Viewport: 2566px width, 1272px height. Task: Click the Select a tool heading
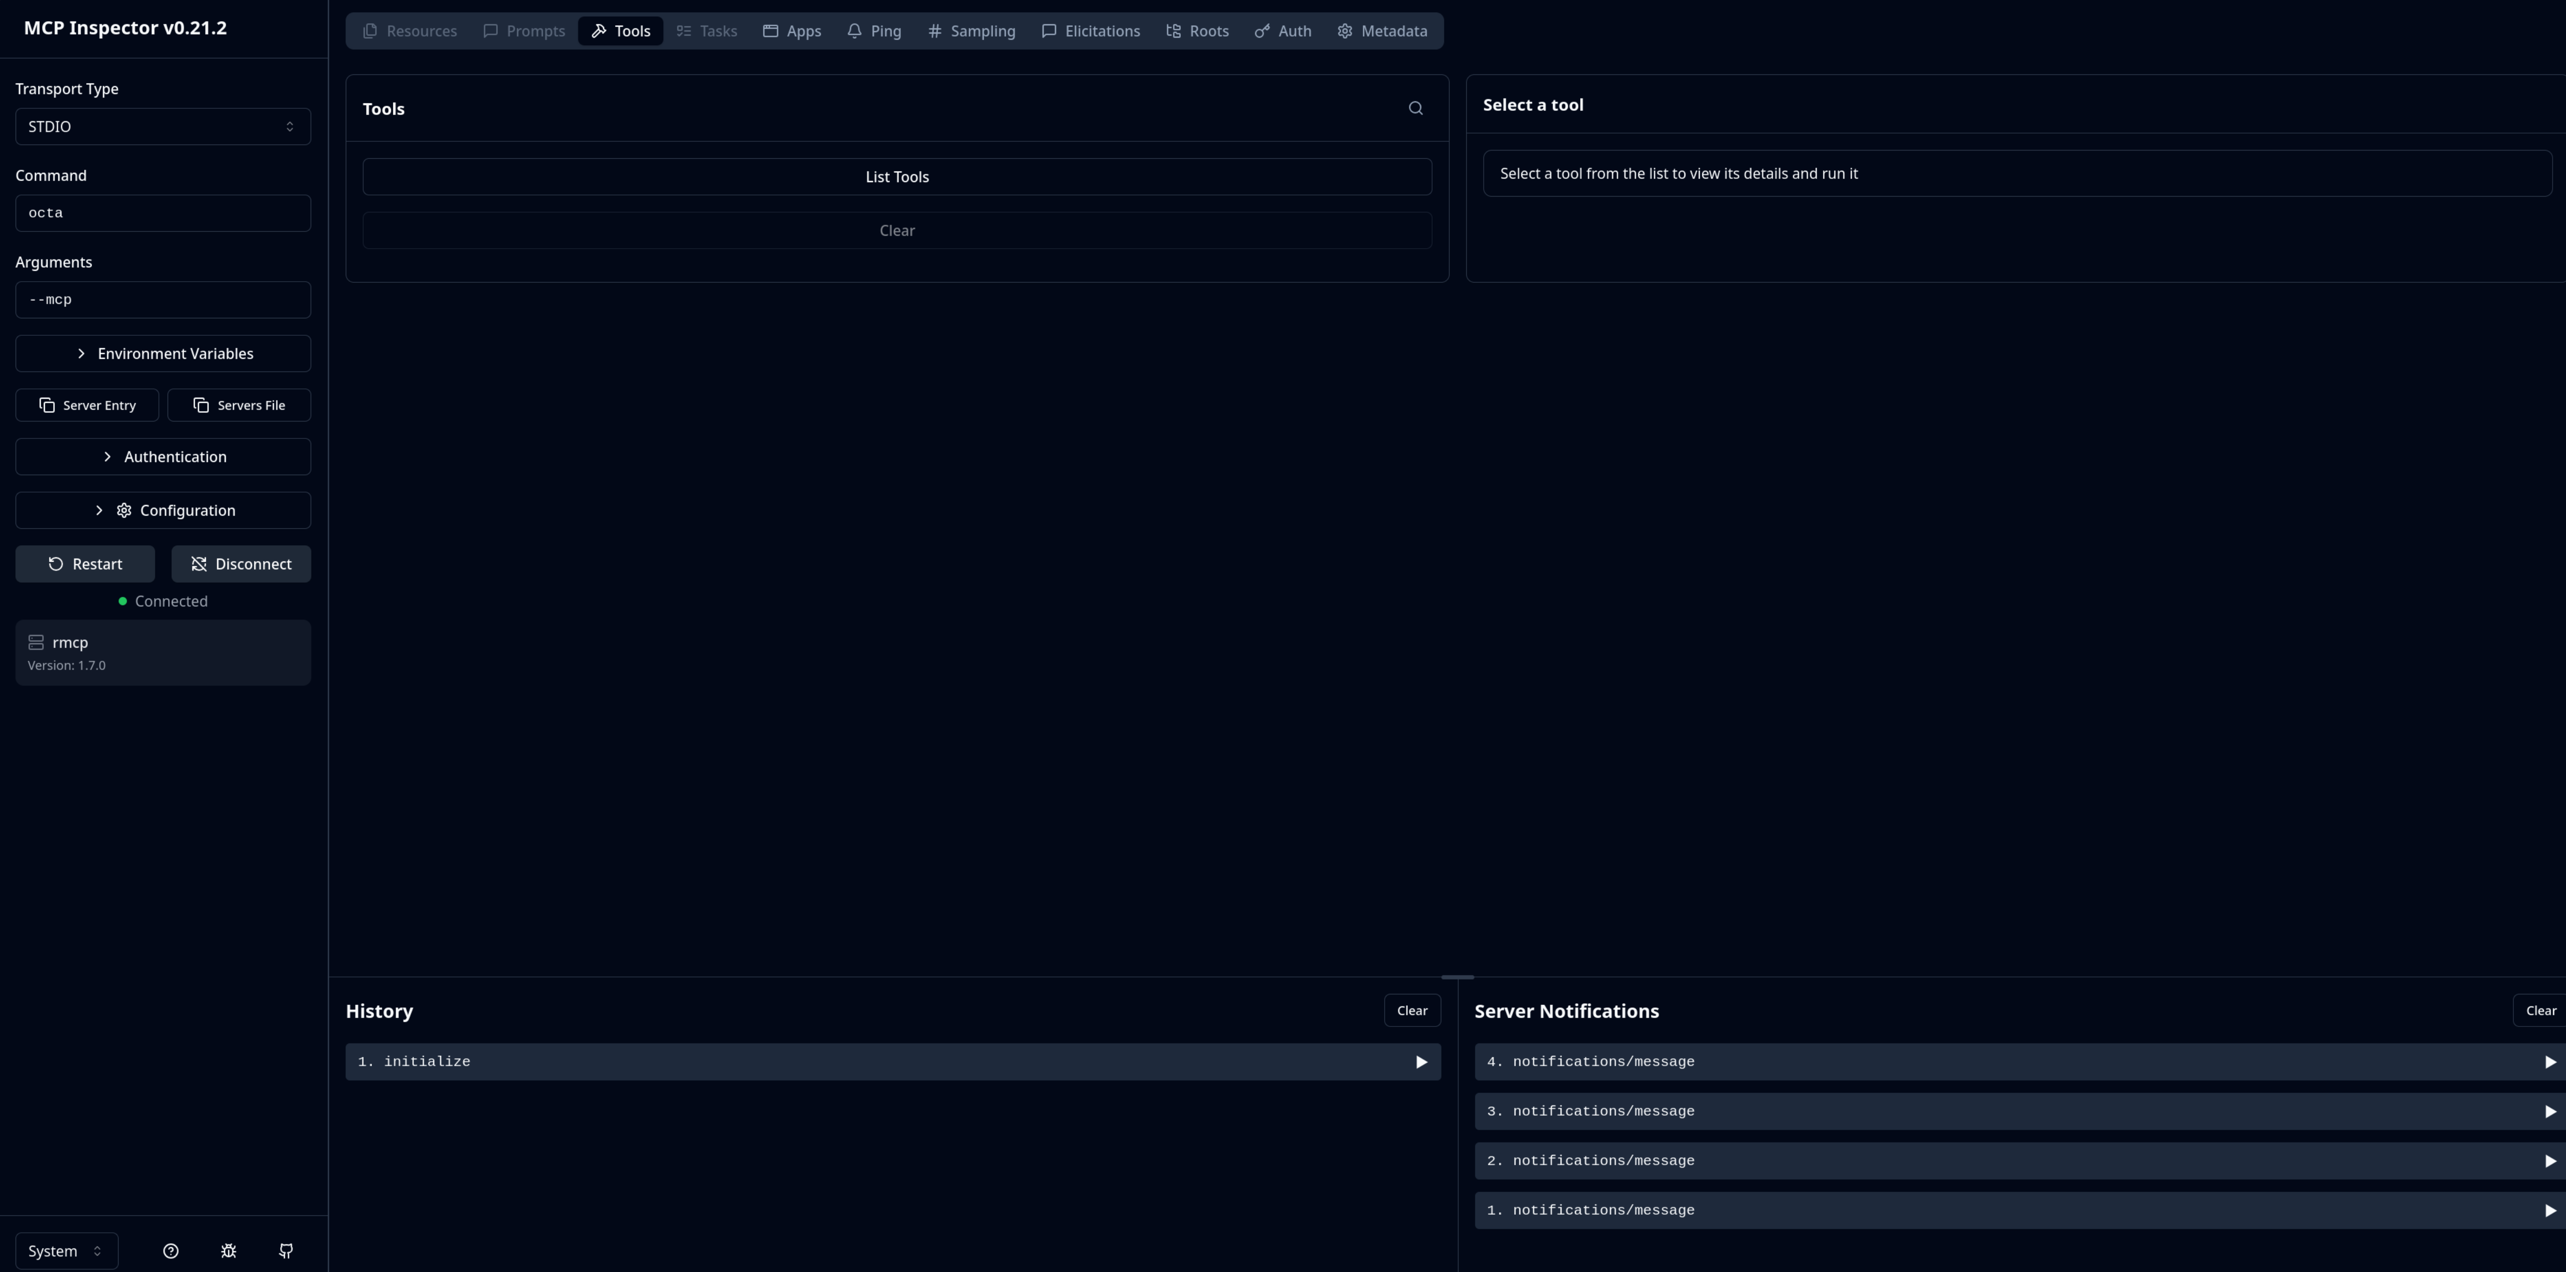[x=1533, y=105]
